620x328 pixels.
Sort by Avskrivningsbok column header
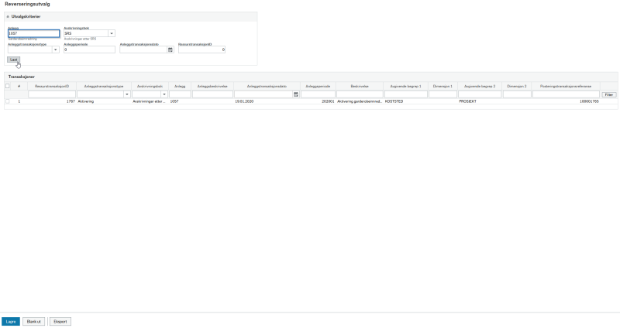[150, 86]
